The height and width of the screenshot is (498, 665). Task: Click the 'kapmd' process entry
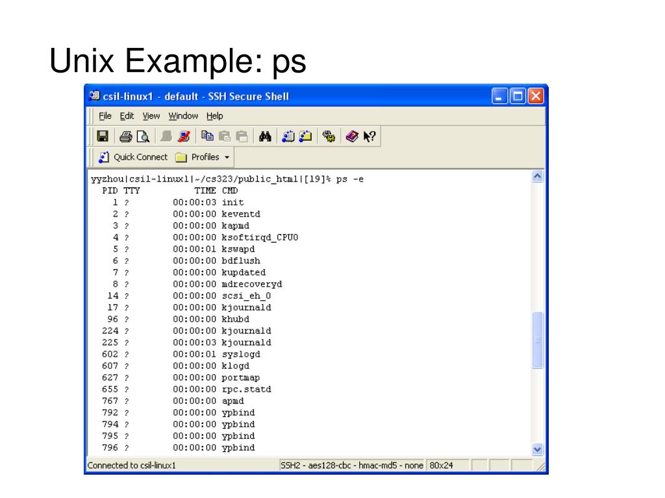(235, 226)
